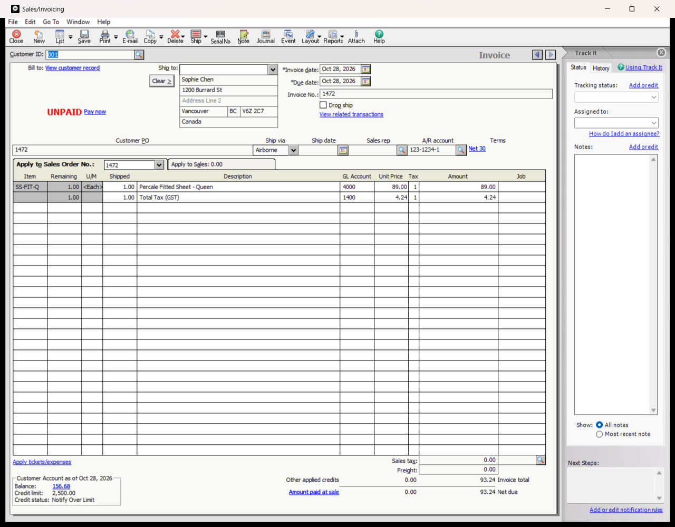This screenshot has width=675, height=527.
Task: Start a New invoice from the toolbar
Action: tap(39, 37)
